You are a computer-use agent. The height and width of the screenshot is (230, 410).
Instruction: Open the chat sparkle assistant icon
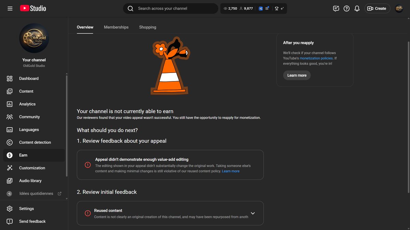pyautogui.click(x=336, y=9)
